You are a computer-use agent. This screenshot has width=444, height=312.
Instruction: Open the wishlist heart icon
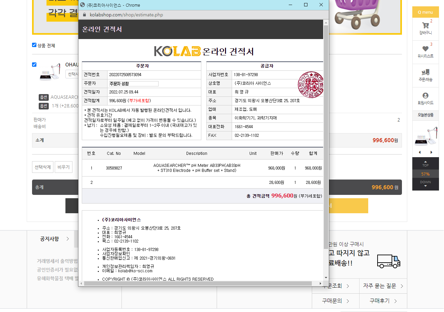425,49
